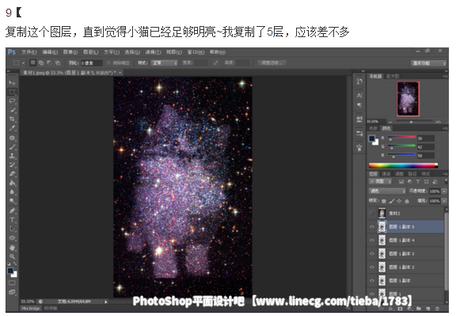Select the Move tool
The image size is (456, 316).
point(12,83)
